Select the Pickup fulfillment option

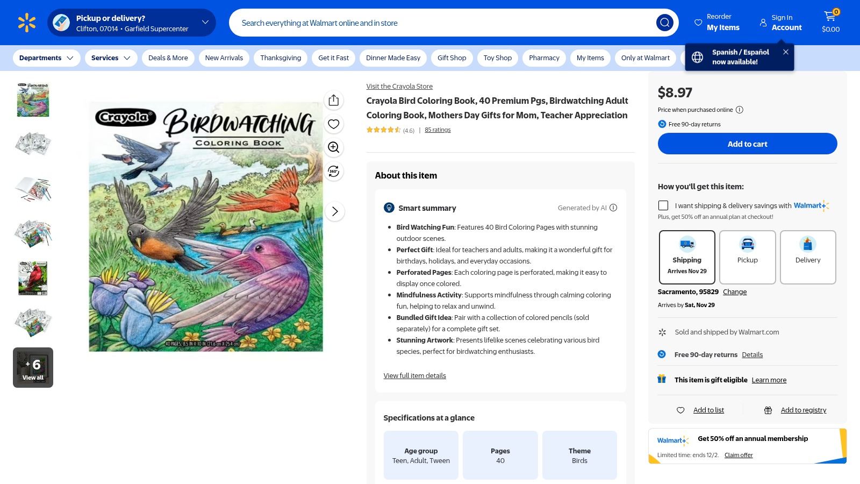click(747, 257)
